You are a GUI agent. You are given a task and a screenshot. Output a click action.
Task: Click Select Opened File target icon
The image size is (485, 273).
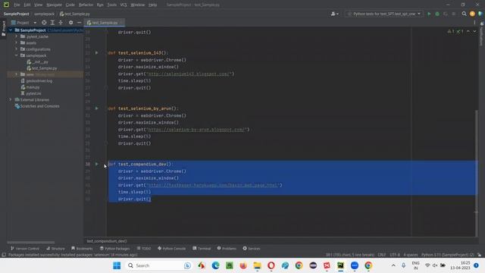pos(44,23)
